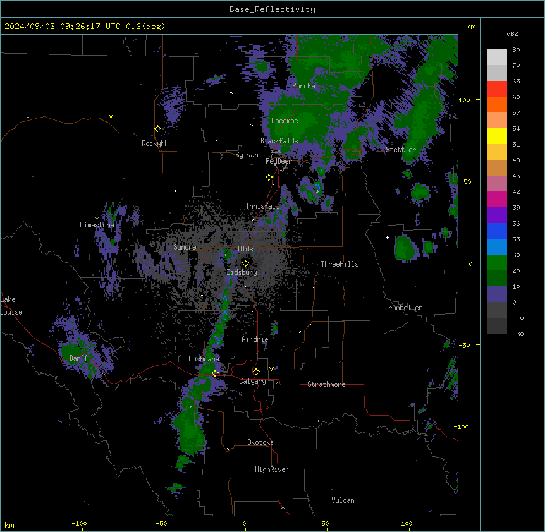Select the orange 57–60 dBZ legend swatch

coord(497,105)
